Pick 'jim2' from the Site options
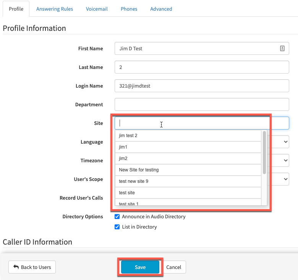Viewport: 298px width, 280px height. coord(188,158)
